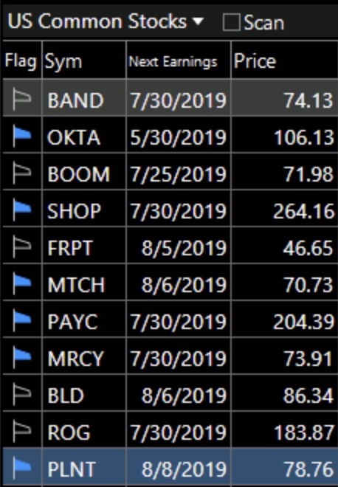Viewport: 338px width, 487px height.
Task: Flag the FRPT stock row
Action: 21,246
